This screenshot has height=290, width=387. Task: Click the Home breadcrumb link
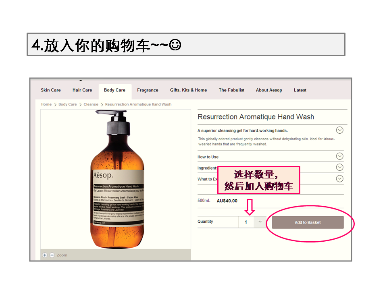tap(46, 104)
